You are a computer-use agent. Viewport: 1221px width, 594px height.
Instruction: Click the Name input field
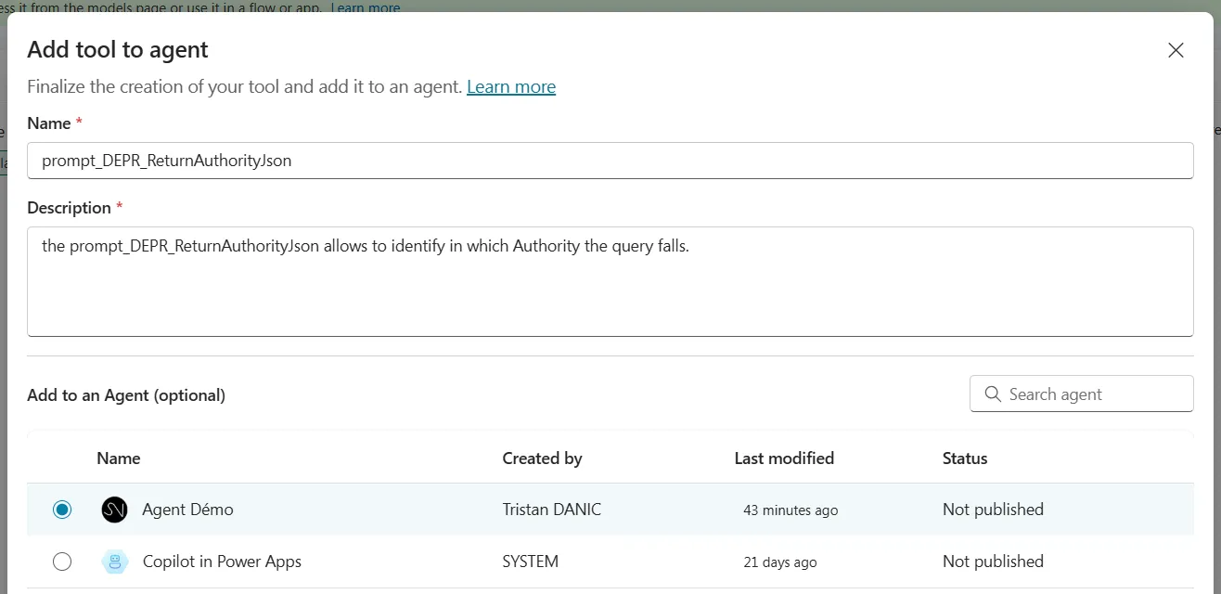pos(610,161)
